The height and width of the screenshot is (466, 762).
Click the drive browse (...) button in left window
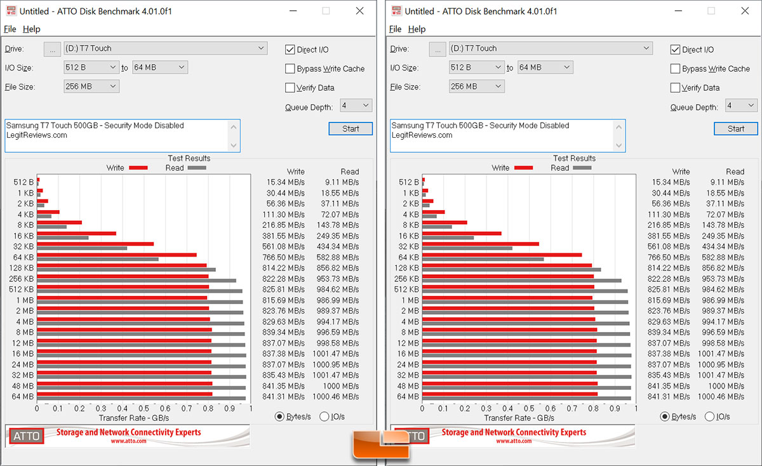click(52, 49)
